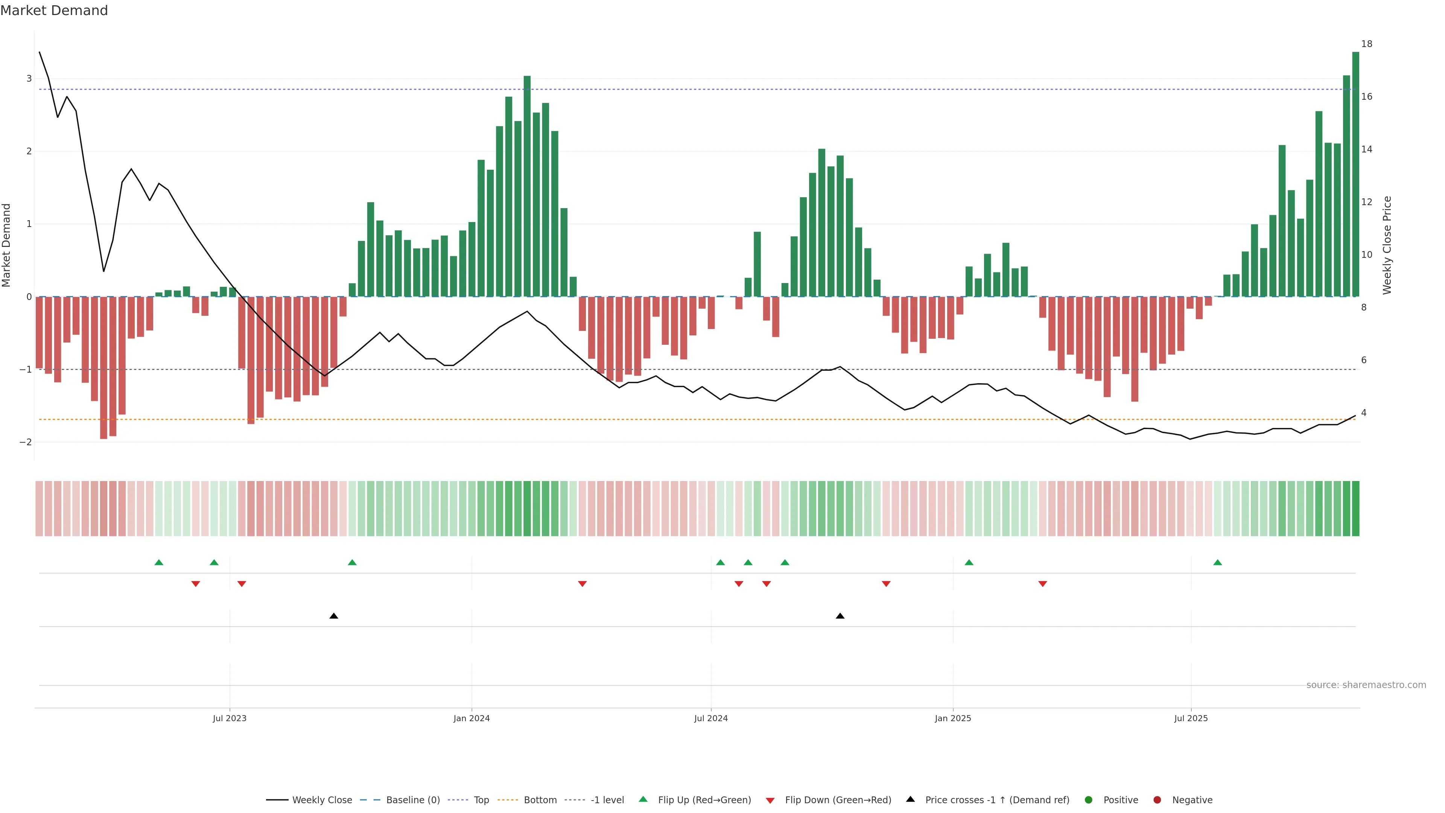Open the source: sharemaestro.com link
The height and width of the screenshot is (813, 1445).
click(x=1366, y=685)
